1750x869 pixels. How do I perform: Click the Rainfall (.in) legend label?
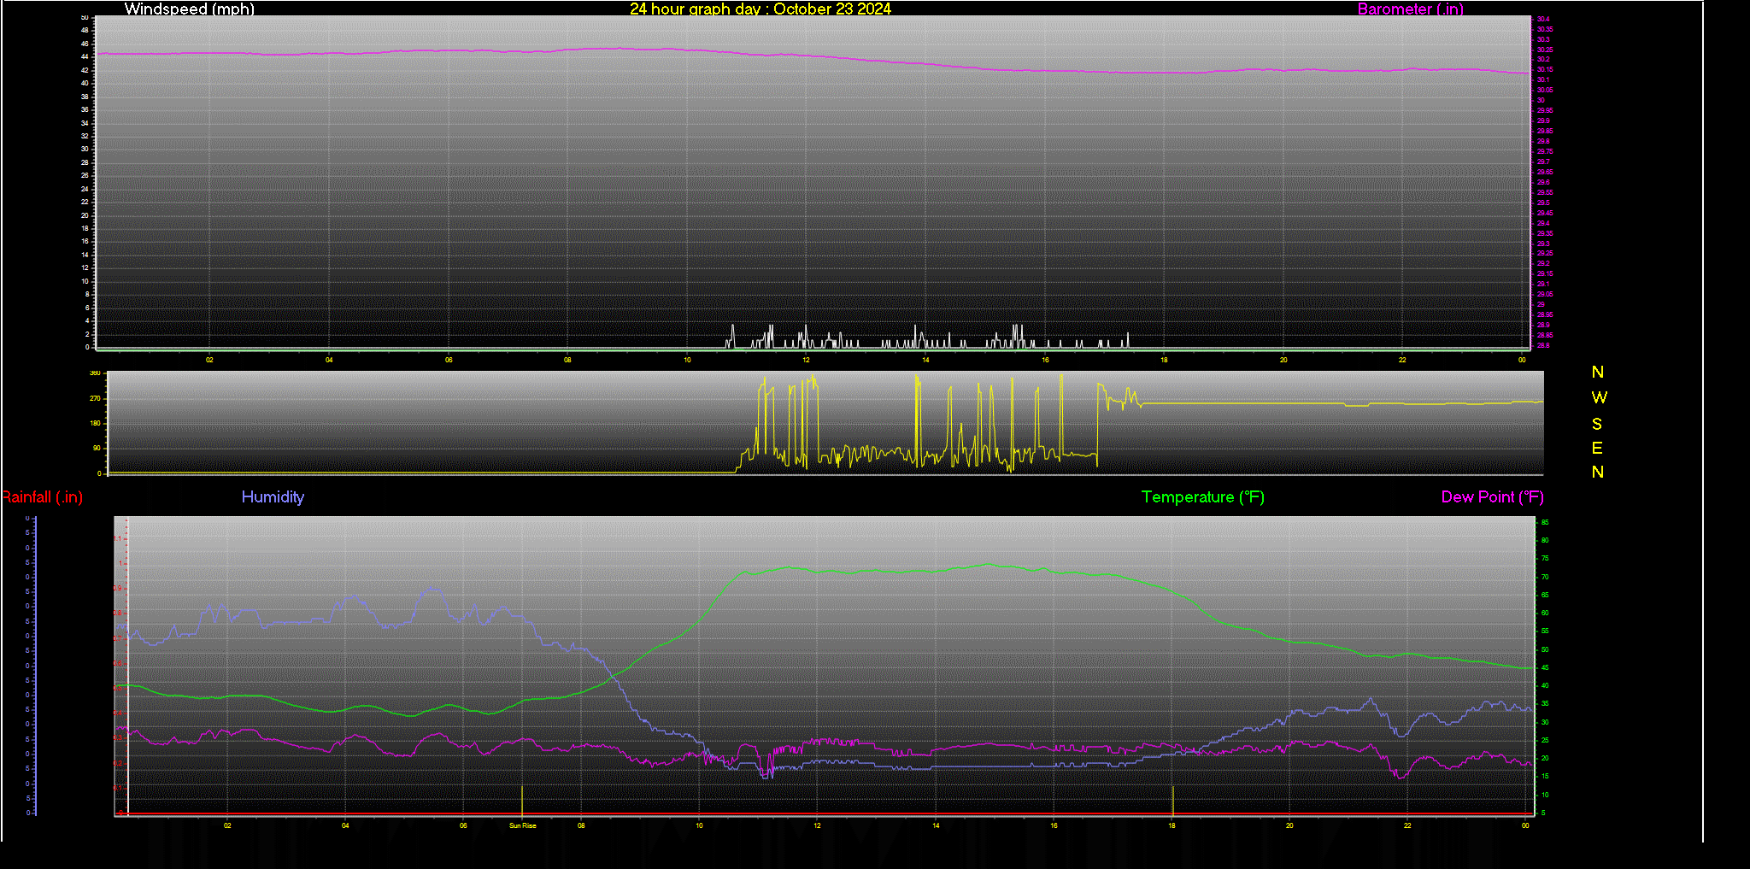42,497
